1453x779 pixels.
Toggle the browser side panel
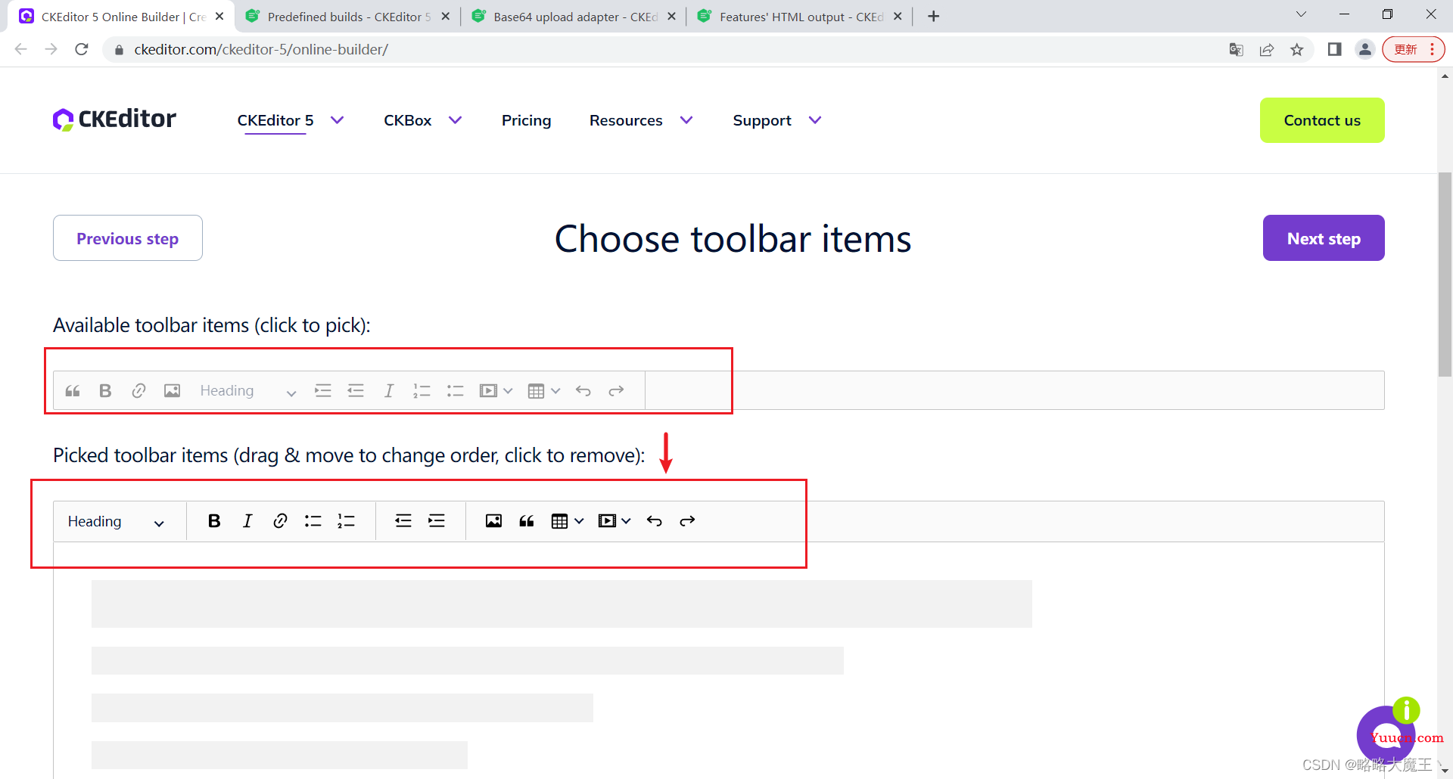pos(1334,49)
